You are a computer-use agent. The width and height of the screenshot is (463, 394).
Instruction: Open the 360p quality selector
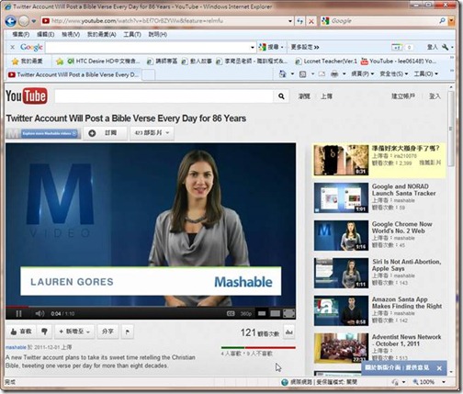tap(246, 314)
